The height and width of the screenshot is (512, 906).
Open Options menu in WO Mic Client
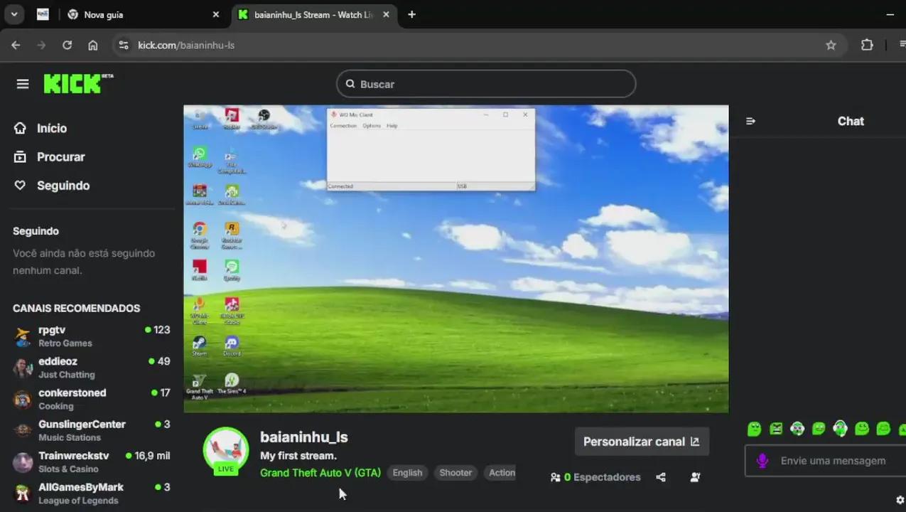tap(372, 126)
